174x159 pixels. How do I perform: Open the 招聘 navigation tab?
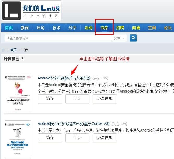[x=120, y=28]
